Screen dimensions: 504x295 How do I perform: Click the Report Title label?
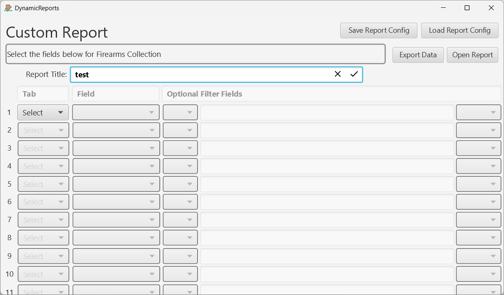pyautogui.click(x=46, y=74)
